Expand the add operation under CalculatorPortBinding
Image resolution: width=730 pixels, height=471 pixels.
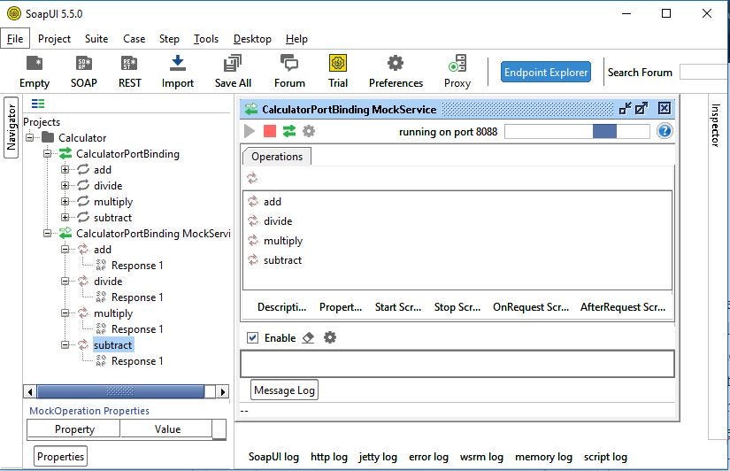(65, 170)
